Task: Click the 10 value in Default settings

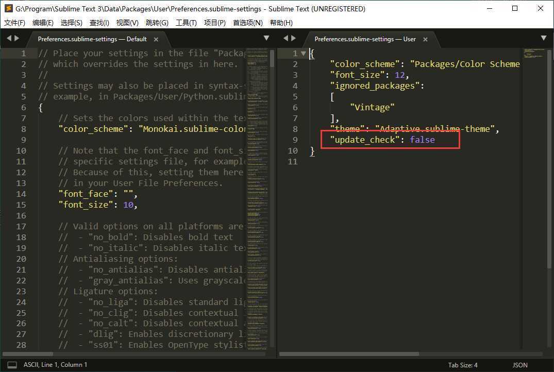Action: [x=128, y=205]
